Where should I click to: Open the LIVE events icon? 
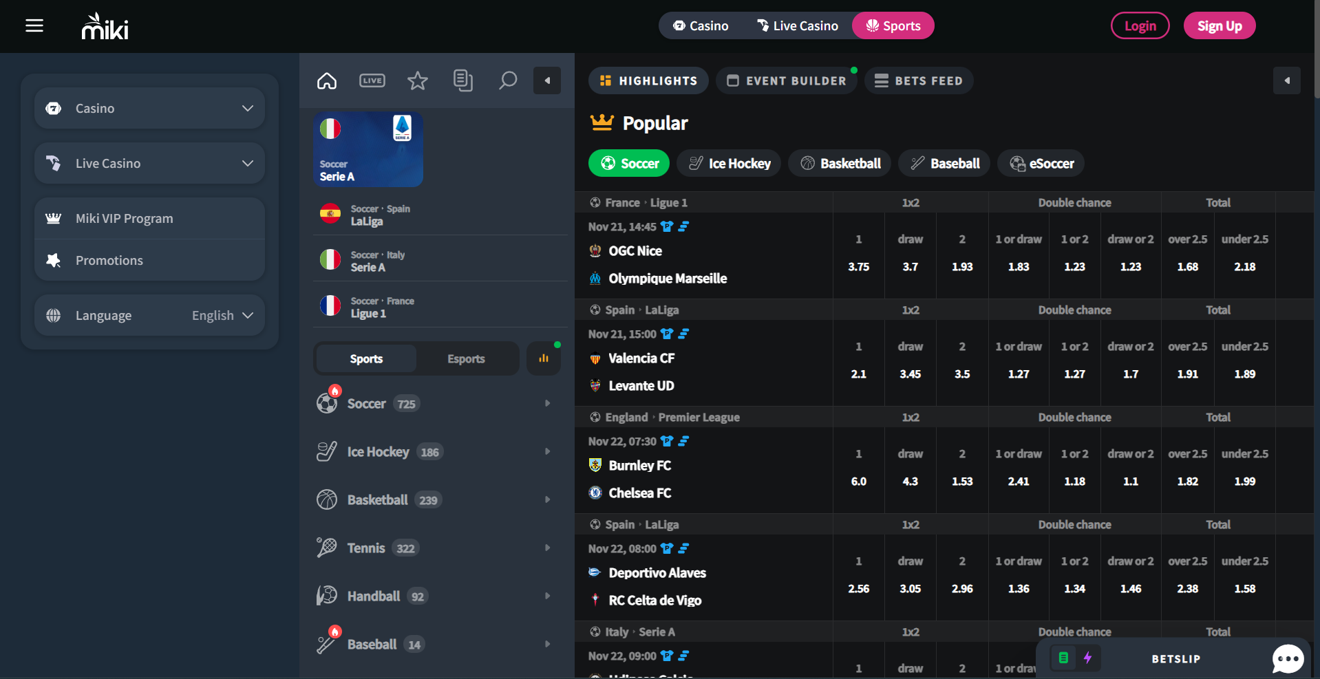tap(372, 80)
